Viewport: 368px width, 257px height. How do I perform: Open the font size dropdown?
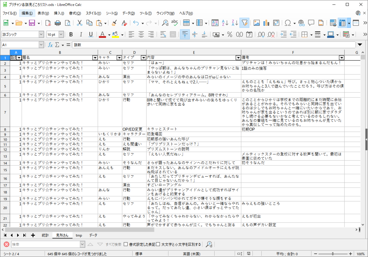[61, 34]
